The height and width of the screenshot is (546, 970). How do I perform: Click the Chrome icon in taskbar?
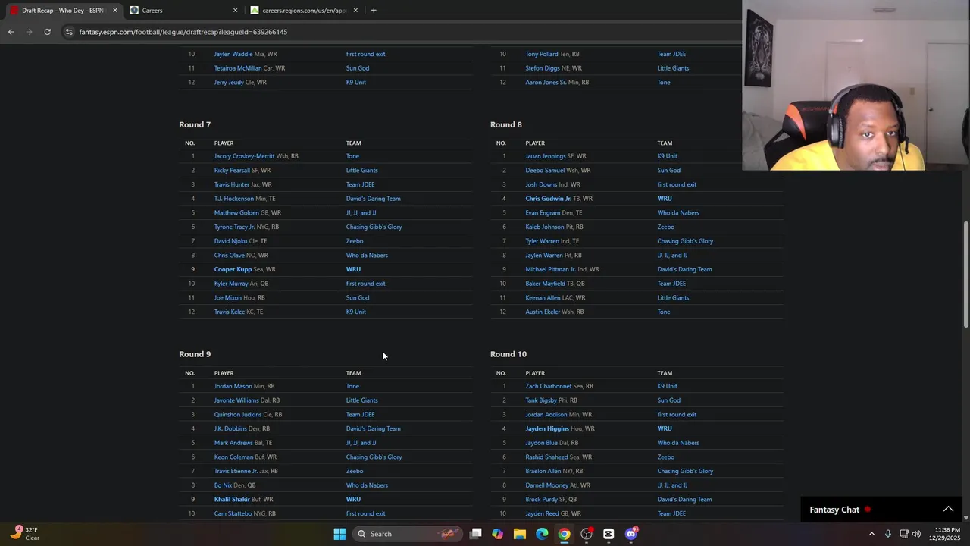click(564, 534)
